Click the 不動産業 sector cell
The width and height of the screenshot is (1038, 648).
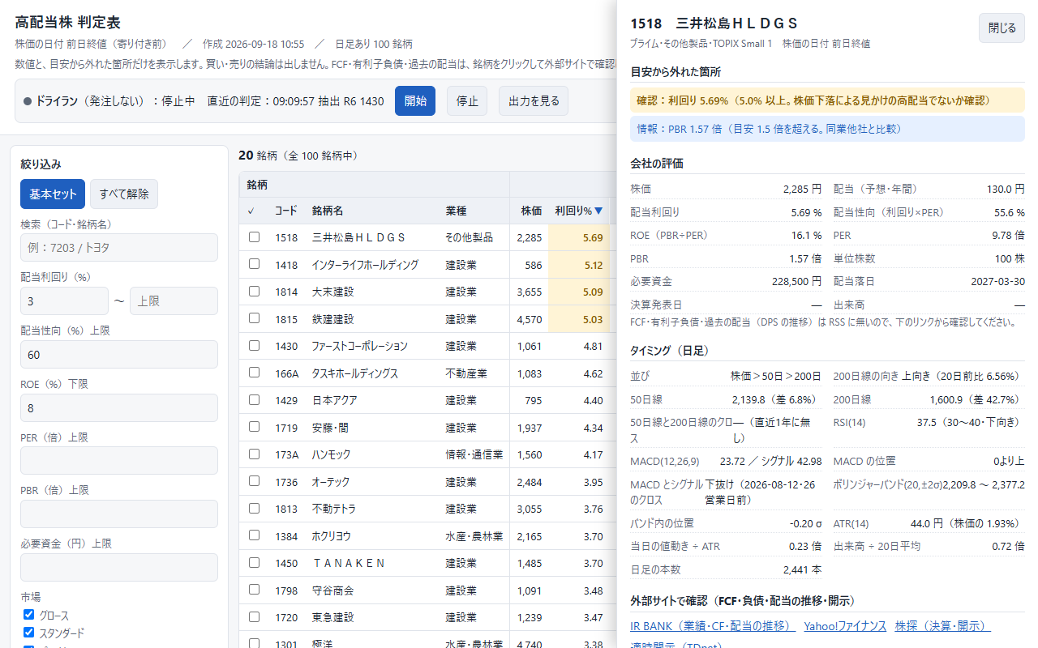466,373
